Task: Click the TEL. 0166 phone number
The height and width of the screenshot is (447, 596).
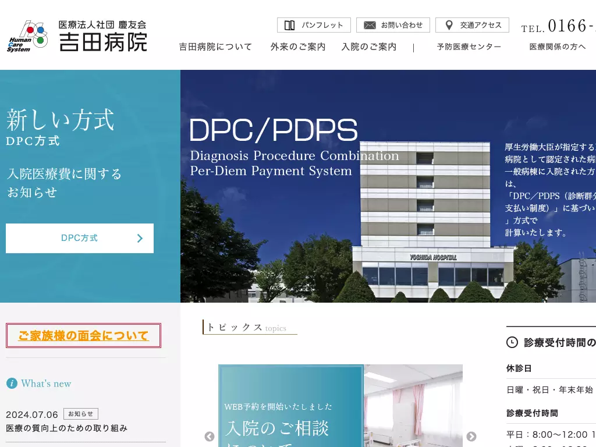Action: pos(558,26)
